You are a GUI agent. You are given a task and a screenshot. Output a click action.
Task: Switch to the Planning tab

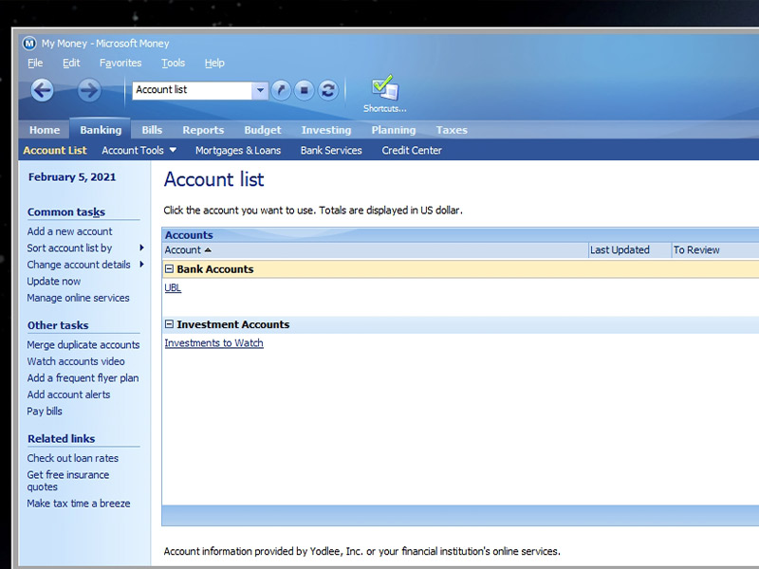394,130
